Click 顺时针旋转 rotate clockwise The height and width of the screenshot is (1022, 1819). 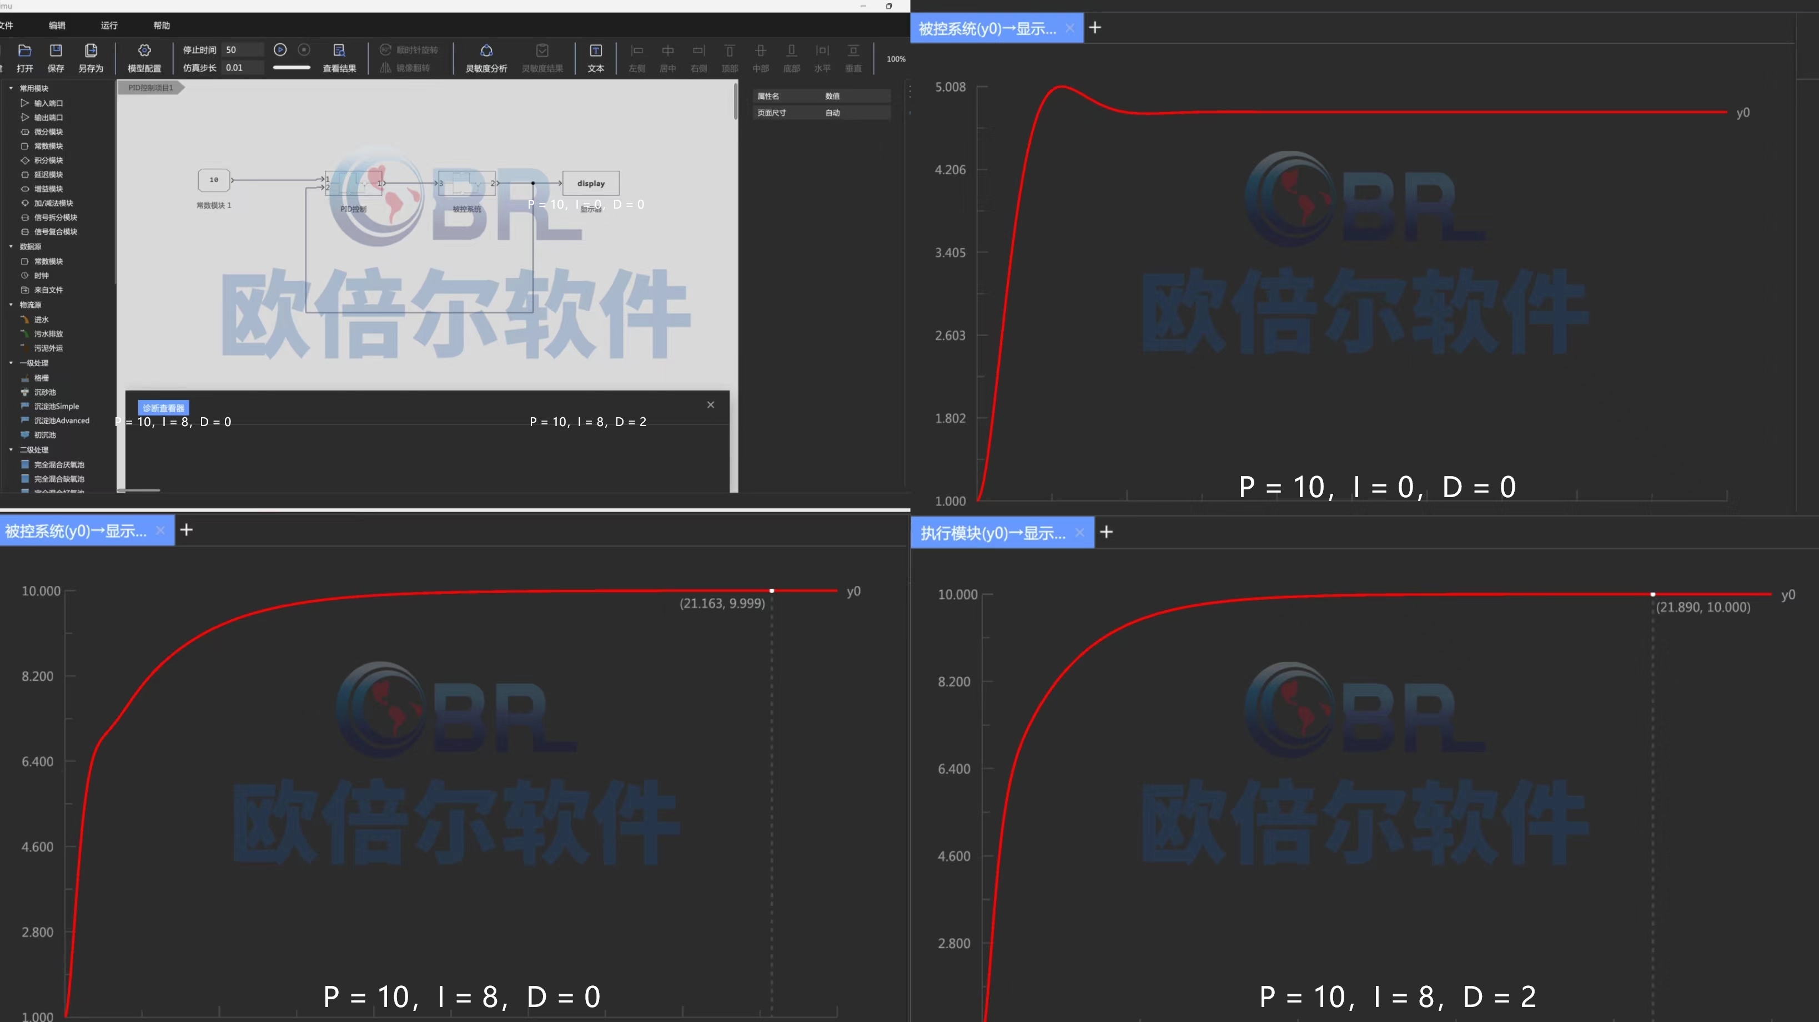(409, 49)
